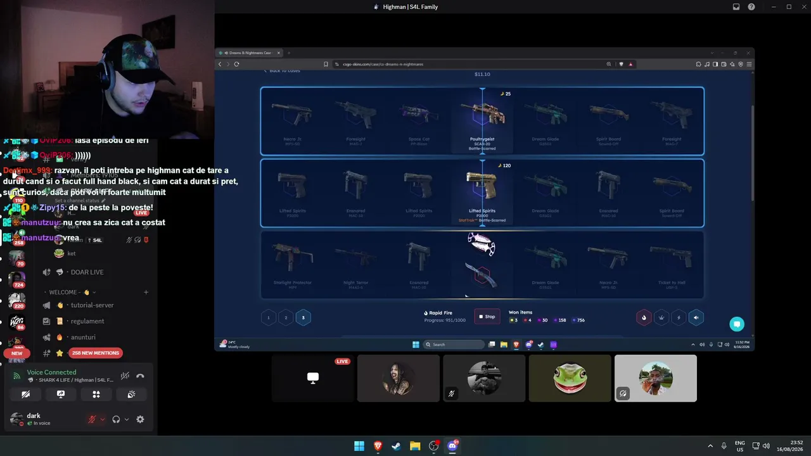
Task: Open Brave browser from host taskbar
Action: point(378,446)
